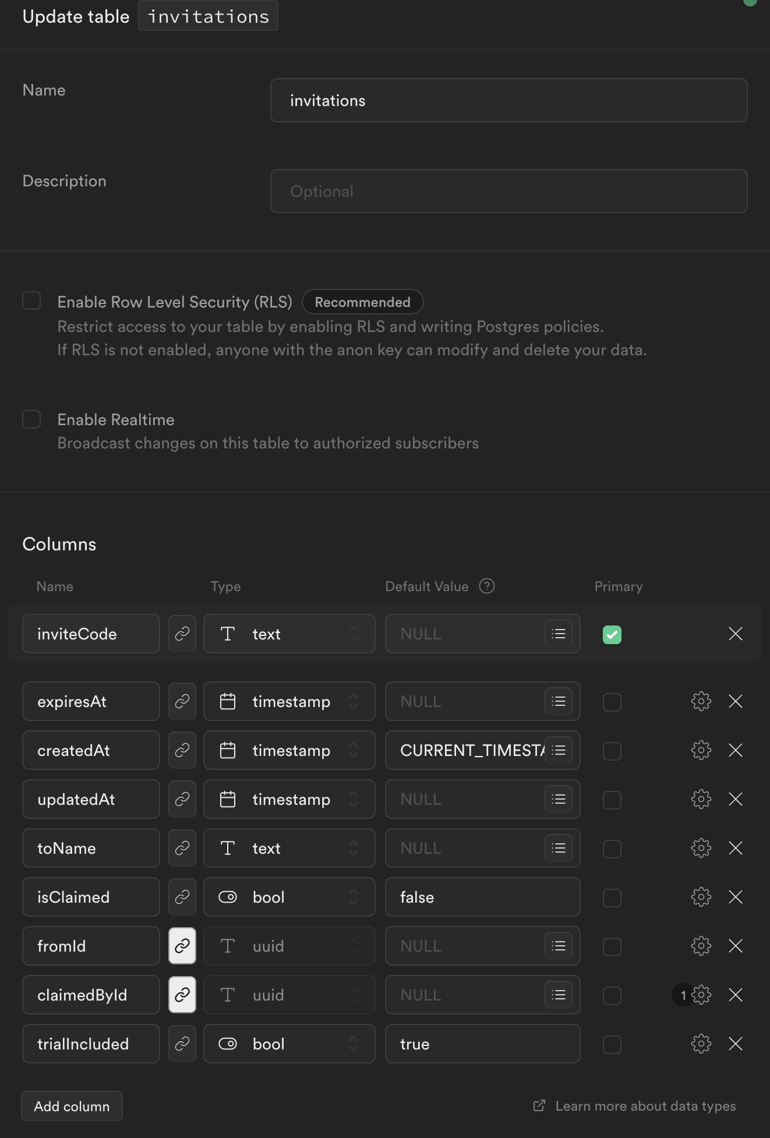770x1138 pixels.
Task: Open foreign key link for updatedAt column
Action: (182, 799)
